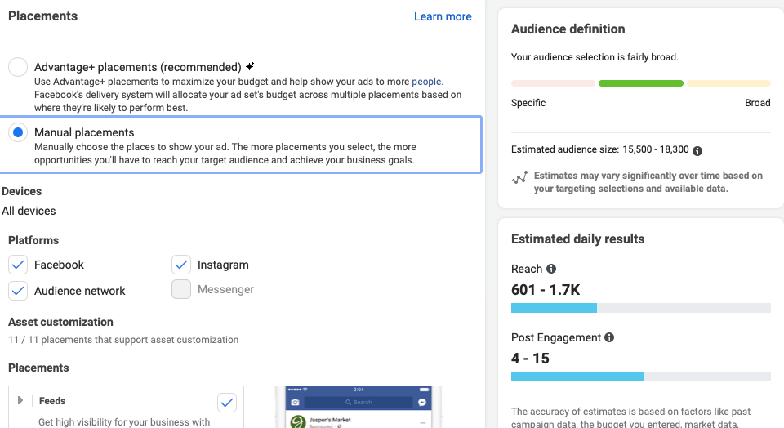The image size is (784, 428).
Task: Uncheck the Instagram platform checkbox
Action: coord(181,265)
